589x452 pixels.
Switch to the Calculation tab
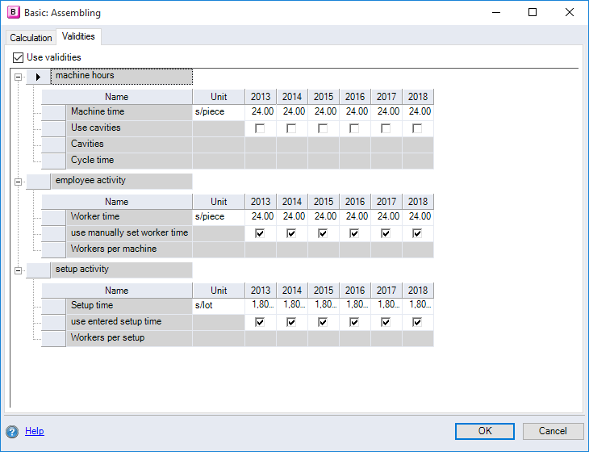31,38
